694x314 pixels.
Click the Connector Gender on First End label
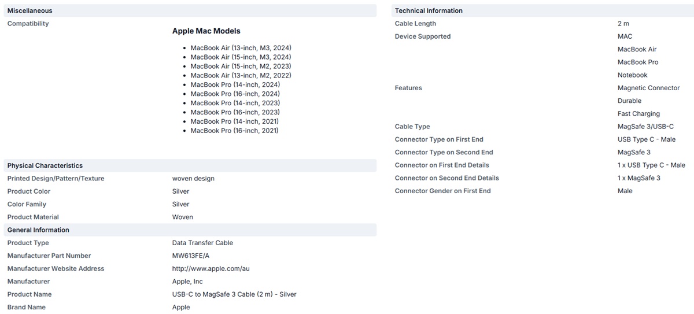[442, 191]
